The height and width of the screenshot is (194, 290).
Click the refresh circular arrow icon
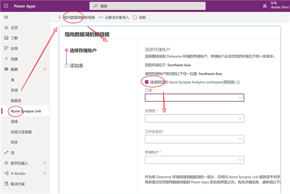(135, 17)
